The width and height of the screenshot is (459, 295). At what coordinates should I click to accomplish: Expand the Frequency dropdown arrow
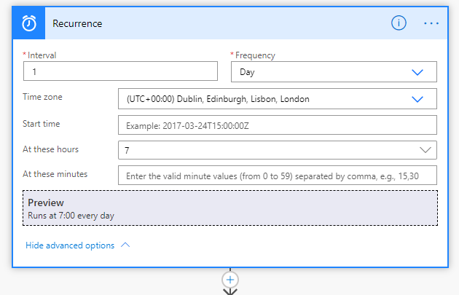pos(417,72)
